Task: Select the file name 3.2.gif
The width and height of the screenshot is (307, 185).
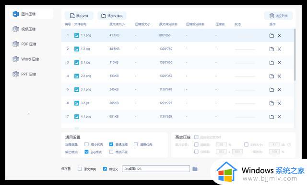Action: [x=85, y=103]
